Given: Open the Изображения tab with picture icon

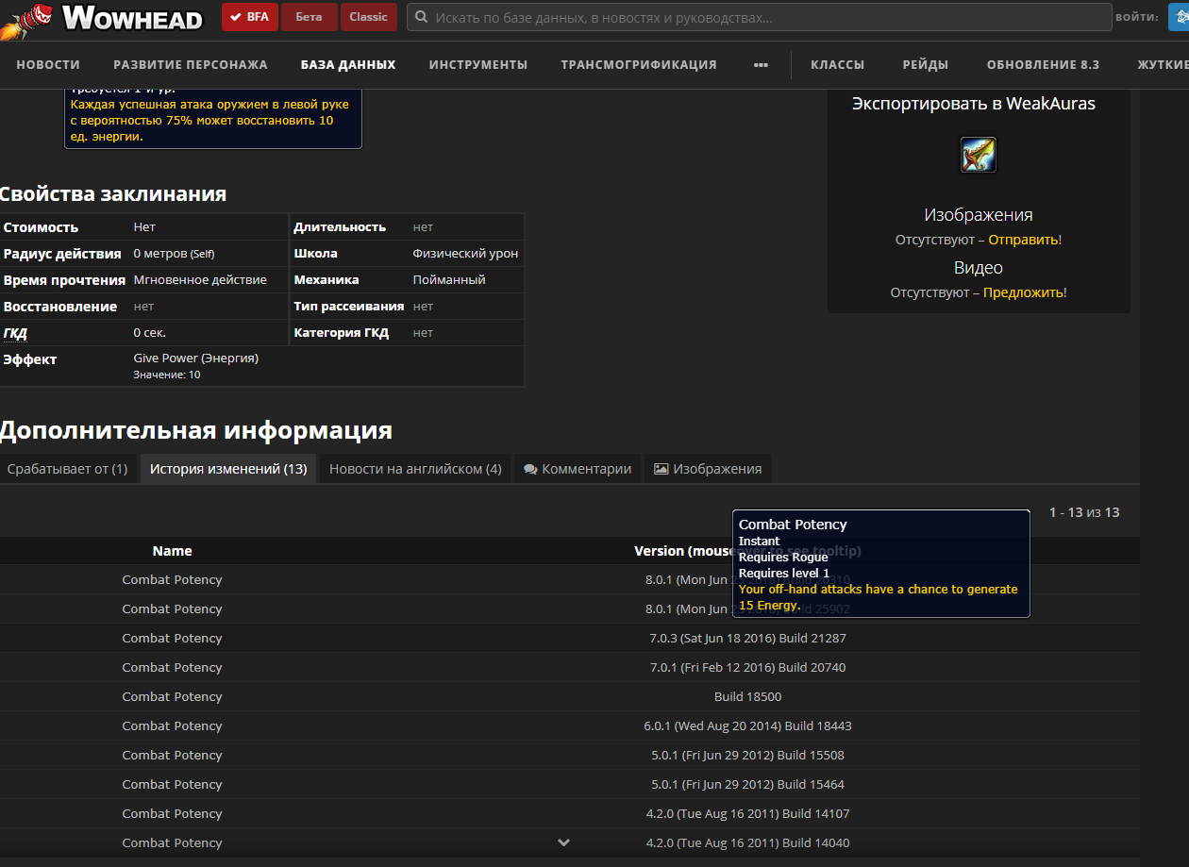Looking at the screenshot, I should [707, 469].
